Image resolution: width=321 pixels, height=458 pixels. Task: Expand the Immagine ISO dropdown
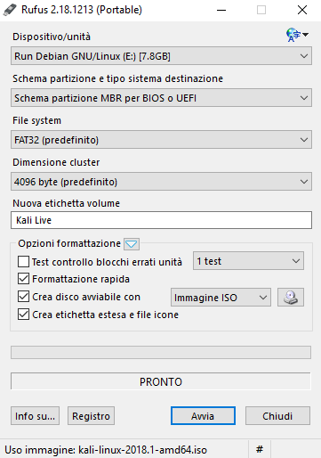click(221, 298)
